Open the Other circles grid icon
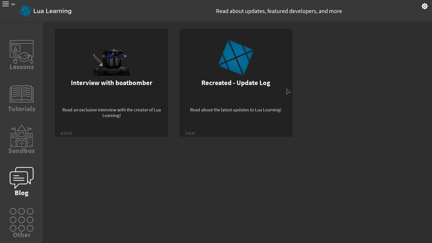 (22, 220)
